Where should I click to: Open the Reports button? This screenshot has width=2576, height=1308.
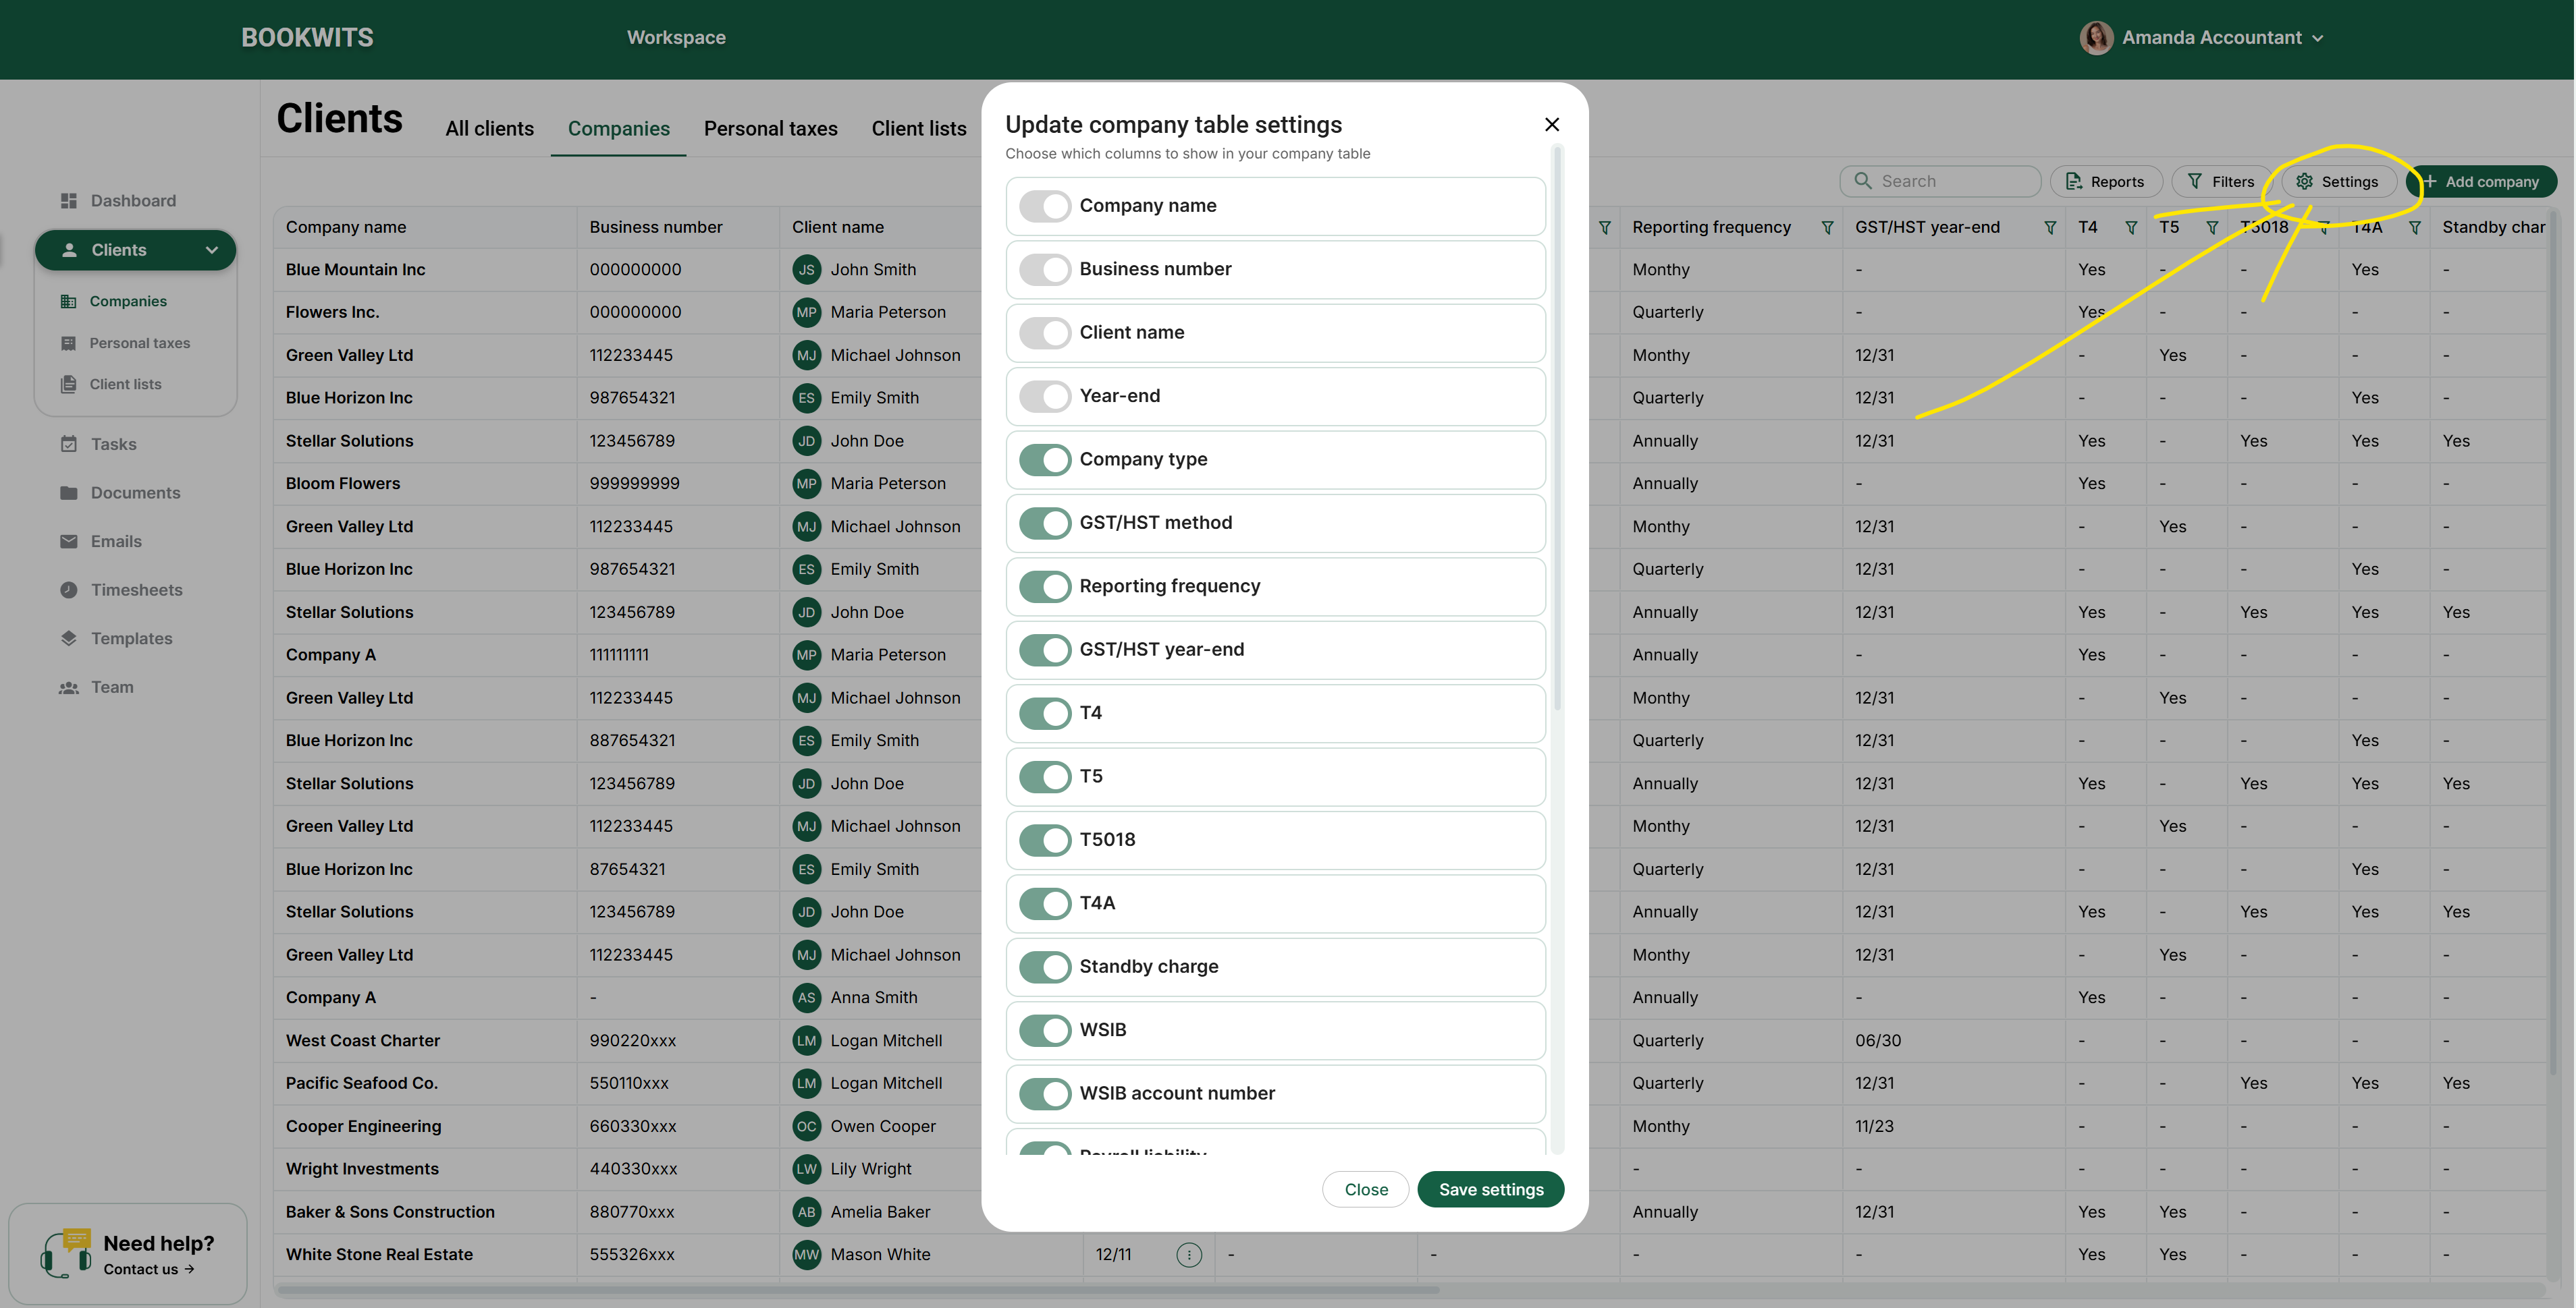coord(2105,182)
